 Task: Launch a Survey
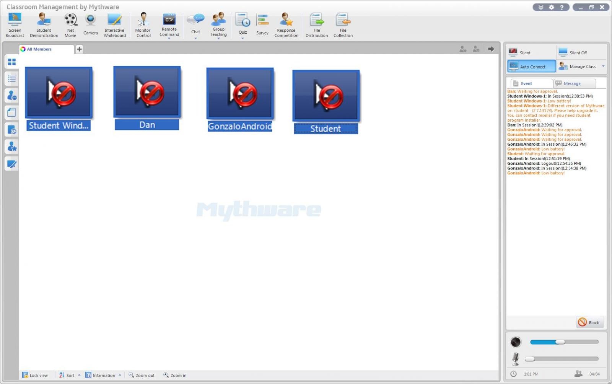click(x=262, y=23)
